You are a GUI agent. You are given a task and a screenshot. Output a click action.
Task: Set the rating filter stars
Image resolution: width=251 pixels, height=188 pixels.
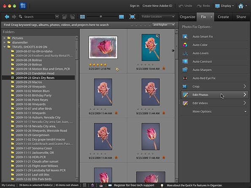140,25
